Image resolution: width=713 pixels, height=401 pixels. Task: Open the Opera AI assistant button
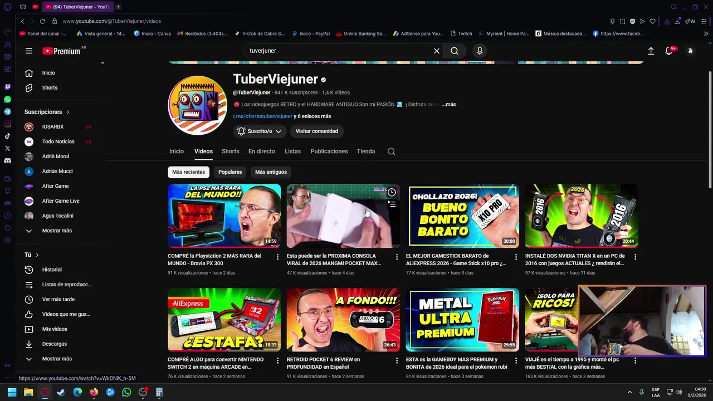coord(691,21)
